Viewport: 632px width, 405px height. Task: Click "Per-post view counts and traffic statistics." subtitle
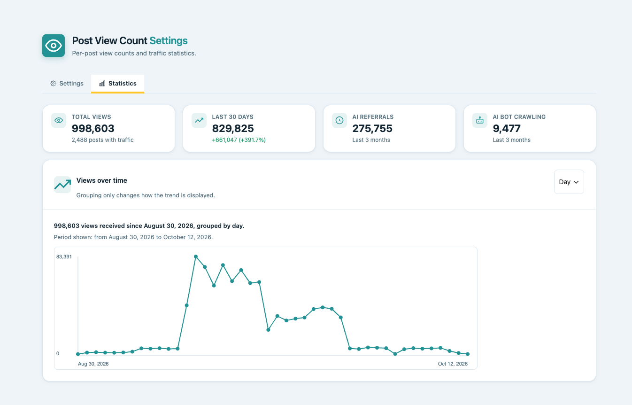(134, 54)
